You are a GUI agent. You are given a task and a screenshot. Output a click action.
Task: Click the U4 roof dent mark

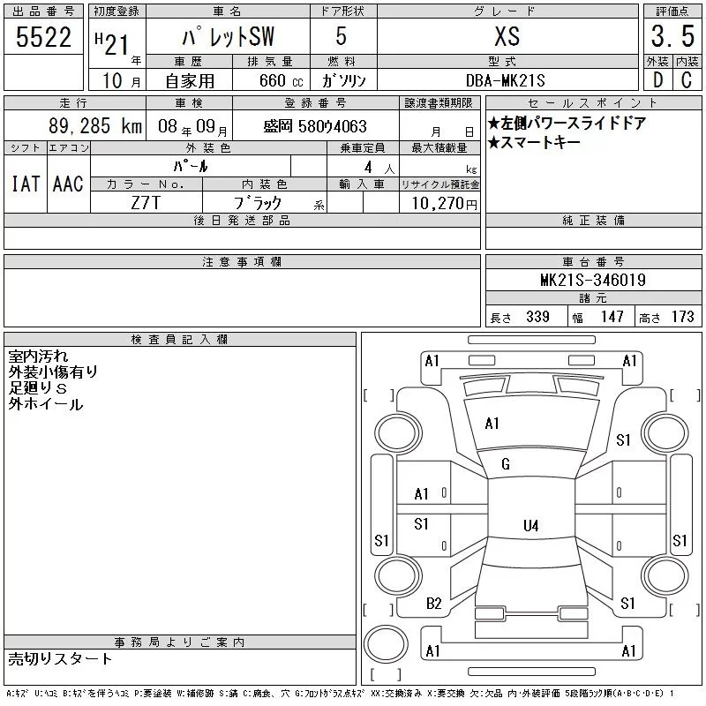point(531,525)
